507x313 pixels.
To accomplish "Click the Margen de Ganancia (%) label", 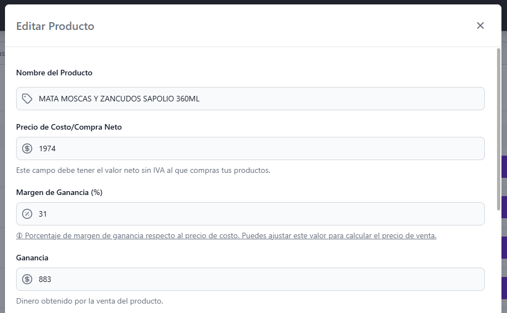I will click(59, 192).
